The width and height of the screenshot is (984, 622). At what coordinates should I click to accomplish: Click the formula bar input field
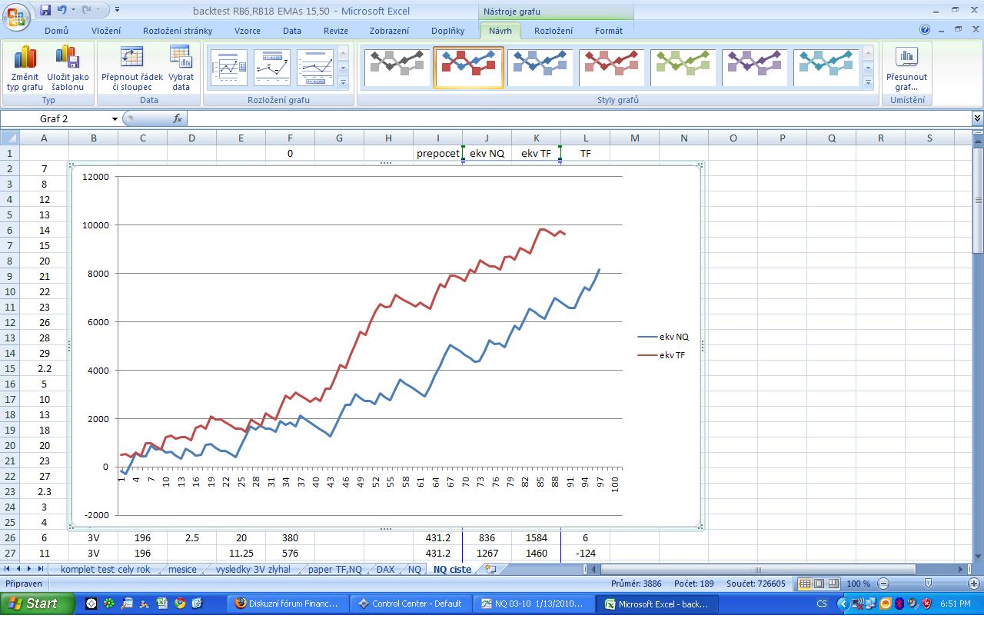click(x=578, y=118)
